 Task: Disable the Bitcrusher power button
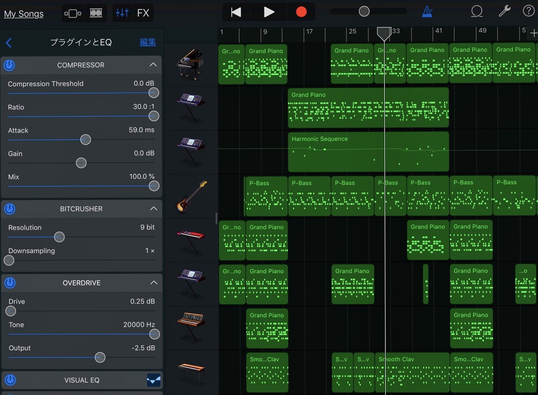(x=10, y=209)
